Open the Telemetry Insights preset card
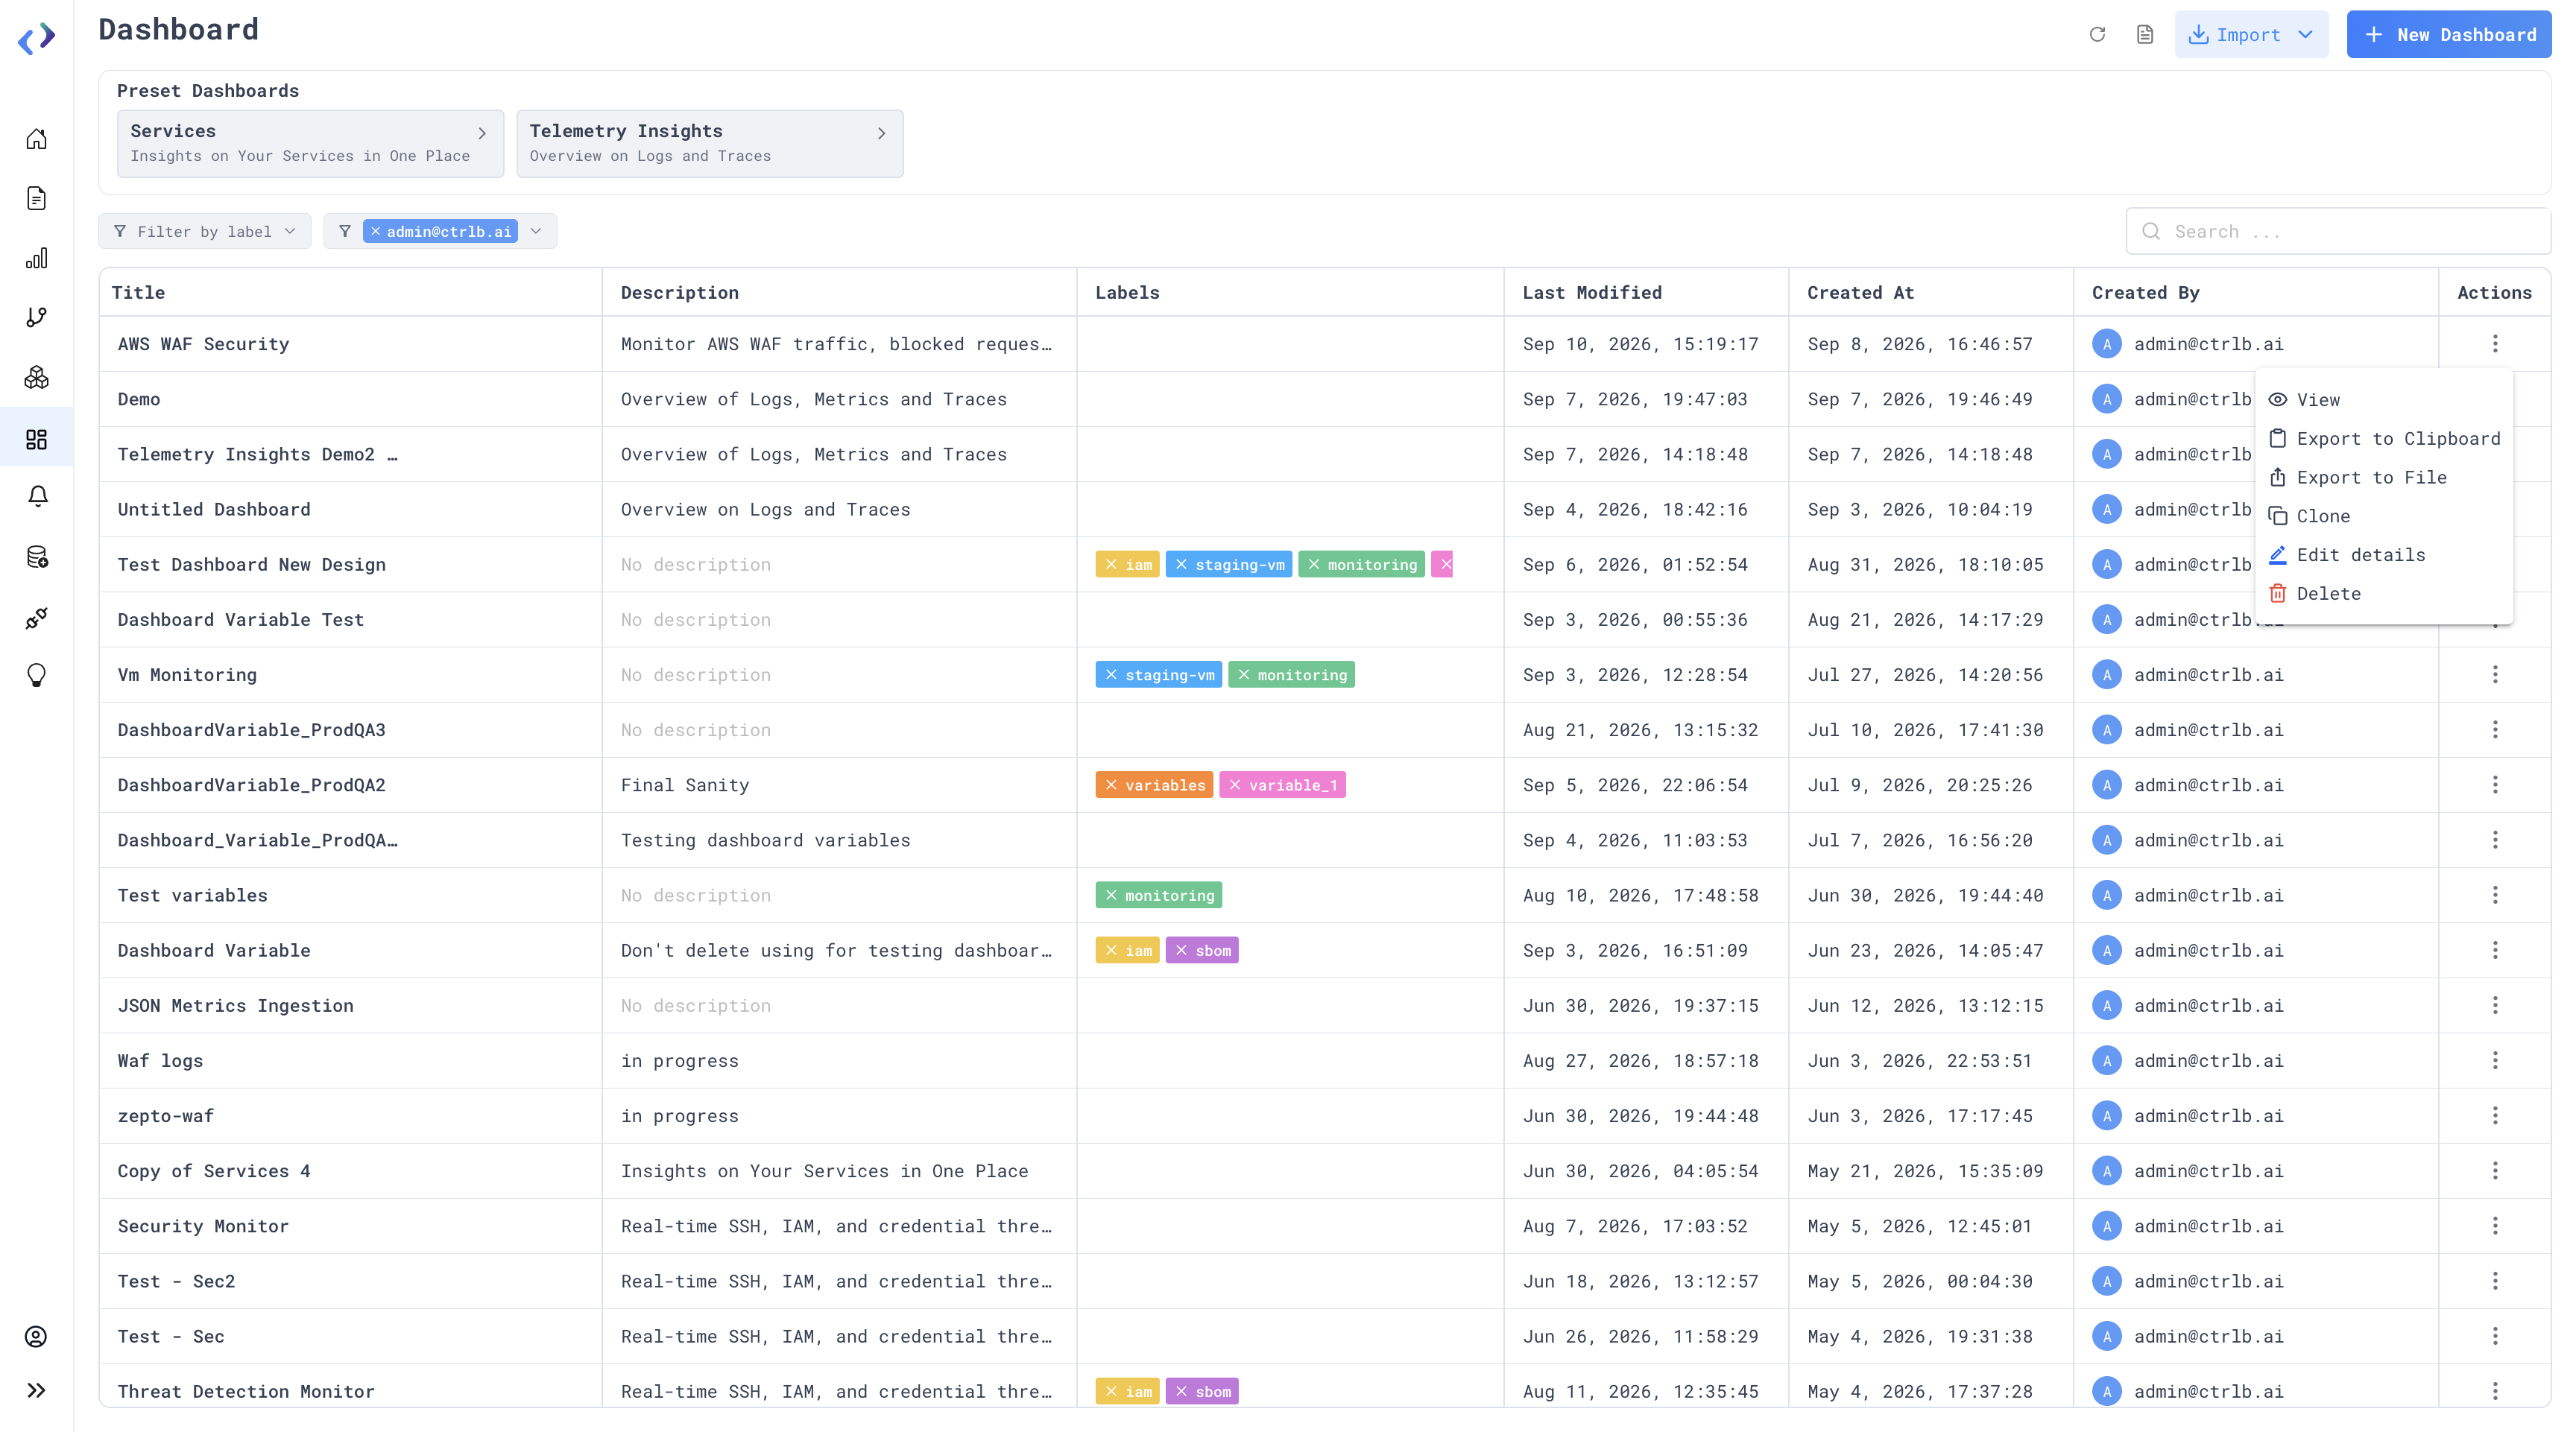 (x=709, y=143)
